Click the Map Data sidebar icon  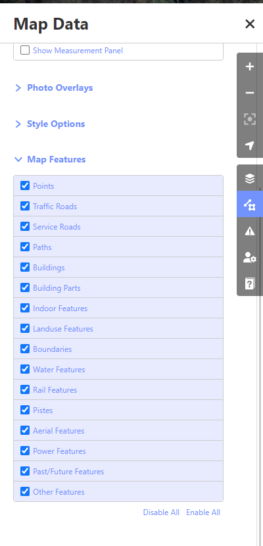tap(250, 204)
